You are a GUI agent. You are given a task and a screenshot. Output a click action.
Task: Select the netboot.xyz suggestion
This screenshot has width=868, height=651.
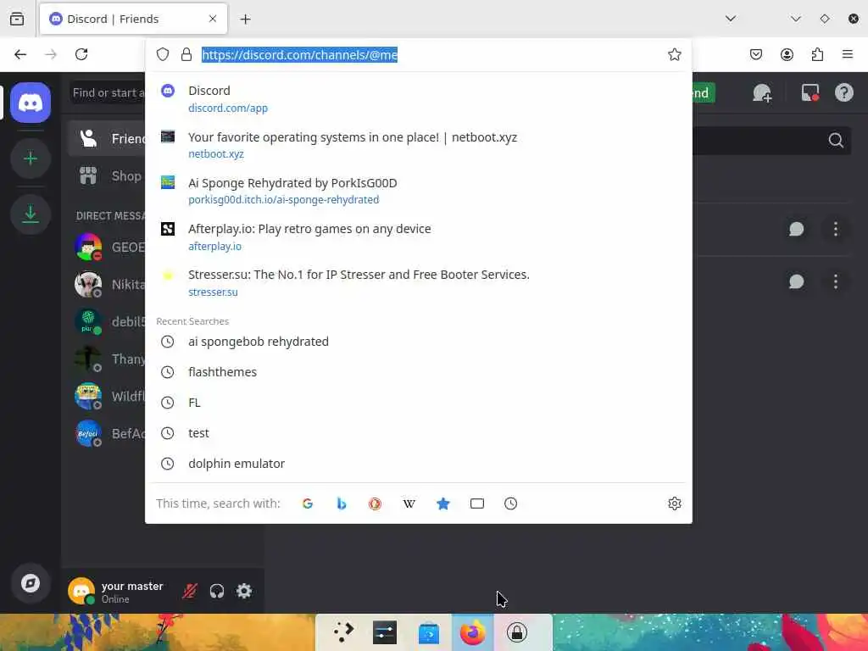pos(419,145)
